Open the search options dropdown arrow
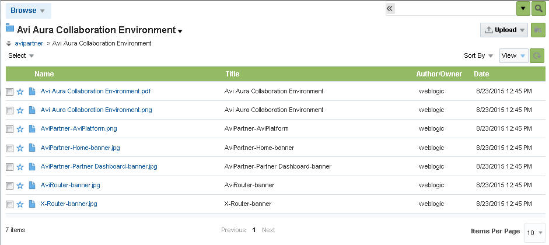Viewport: 549px width, 245px height. point(523,8)
